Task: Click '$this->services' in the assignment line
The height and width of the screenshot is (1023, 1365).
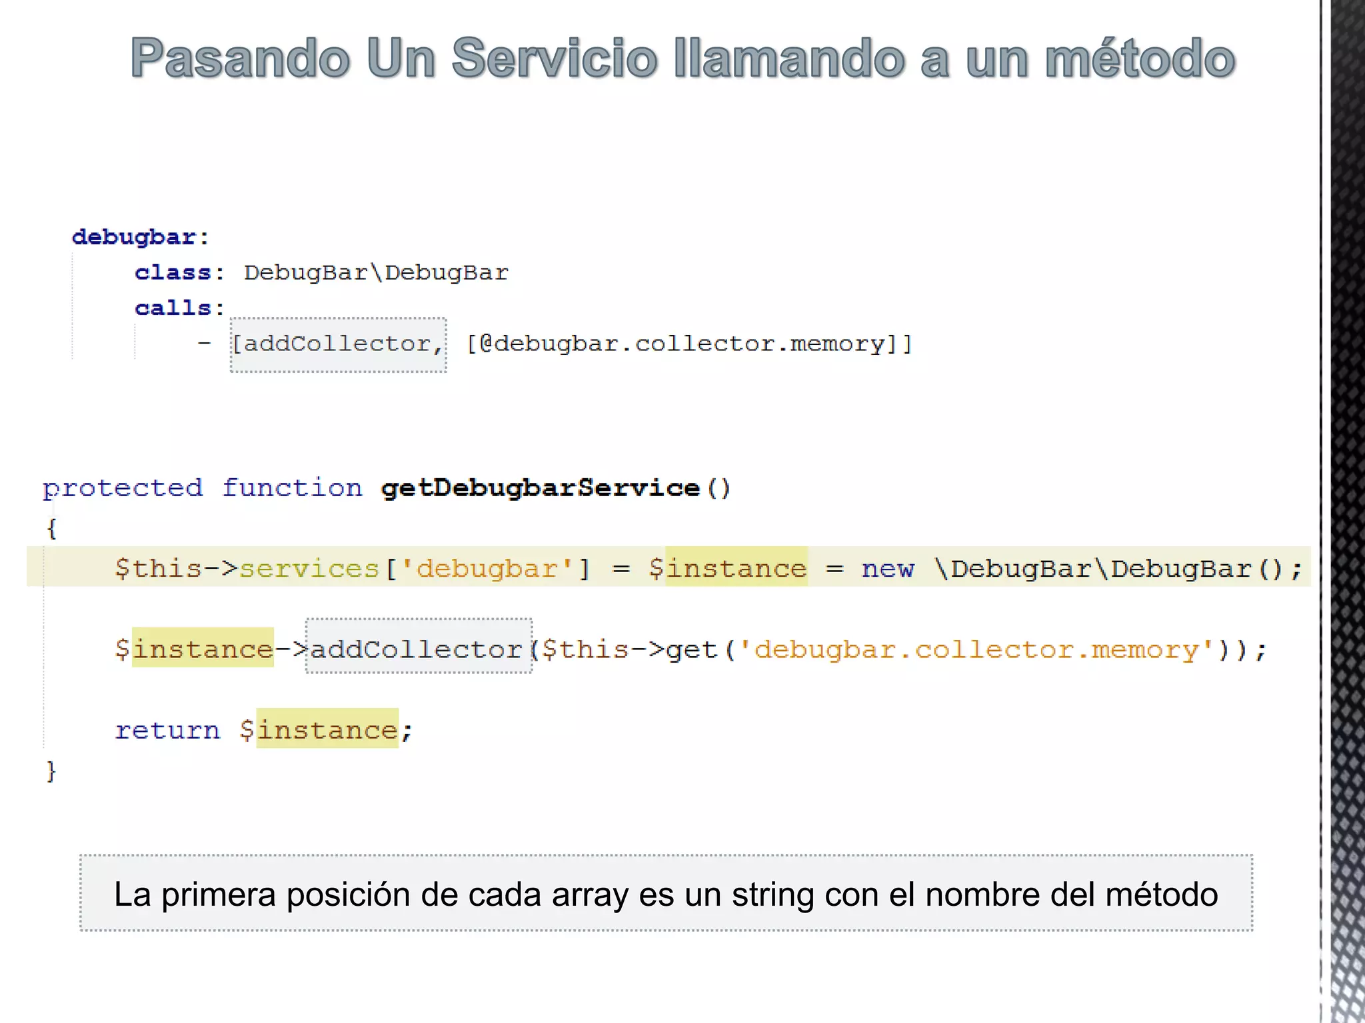Action: [247, 568]
